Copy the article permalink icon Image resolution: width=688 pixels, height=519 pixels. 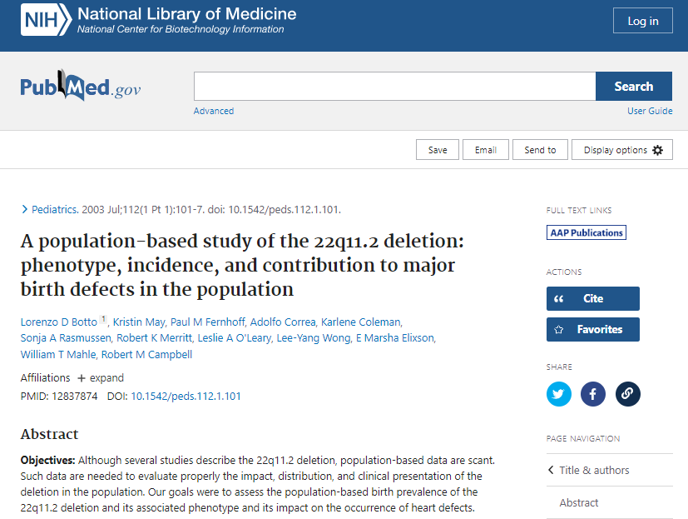[x=628, y=394]
